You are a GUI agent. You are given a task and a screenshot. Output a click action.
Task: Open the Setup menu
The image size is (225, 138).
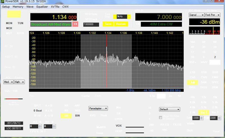[6, 6]
